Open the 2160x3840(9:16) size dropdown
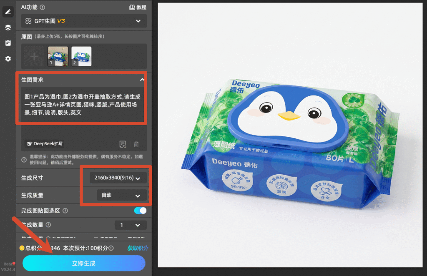 pos(118,178)
